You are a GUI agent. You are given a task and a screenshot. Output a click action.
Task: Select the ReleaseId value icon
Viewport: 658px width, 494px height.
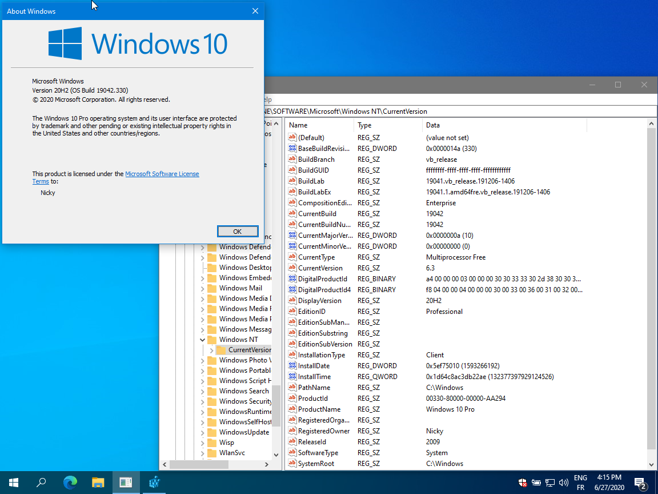click(292, 442)
